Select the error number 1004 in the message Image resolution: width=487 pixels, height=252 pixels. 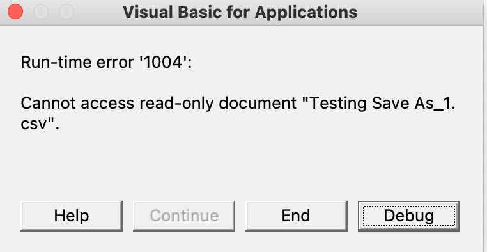[x=164, y=63]
